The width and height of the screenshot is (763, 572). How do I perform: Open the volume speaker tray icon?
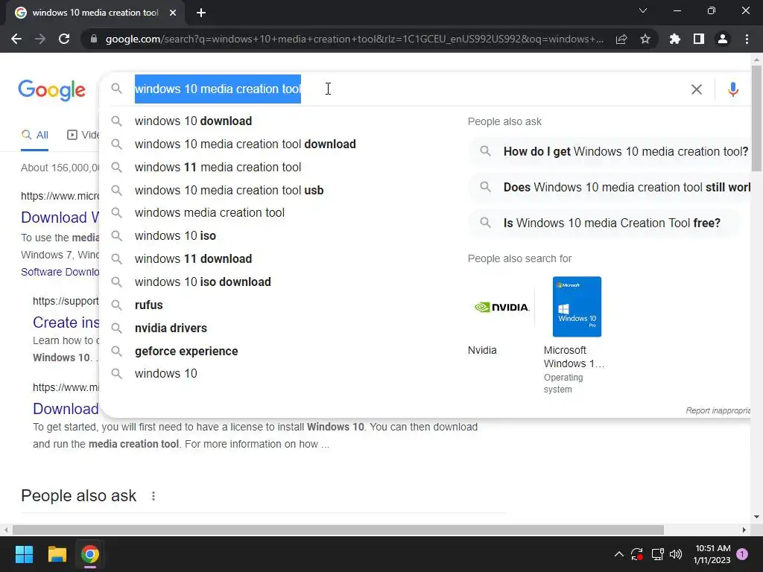pos(676,554)
